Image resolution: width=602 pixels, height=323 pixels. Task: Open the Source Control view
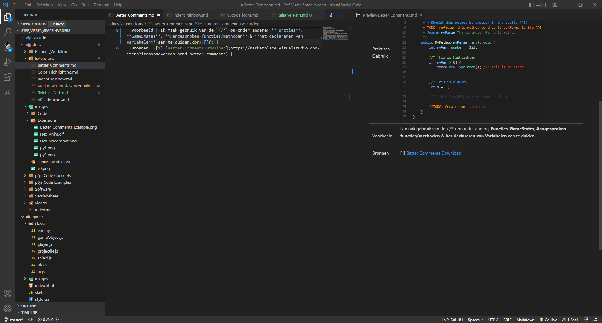(8, 47)
